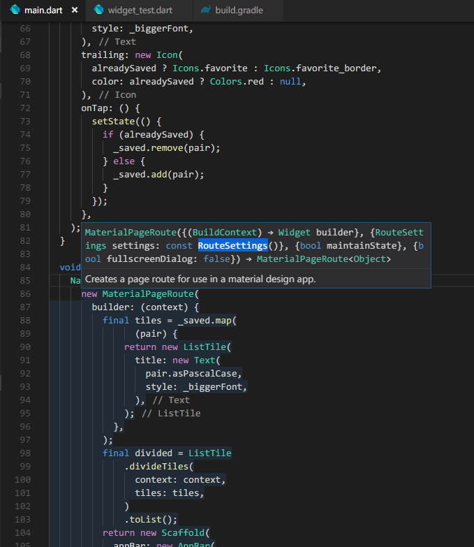Click line number 66 in the gutter
474x547 pixels.
[x=25, y=29]
